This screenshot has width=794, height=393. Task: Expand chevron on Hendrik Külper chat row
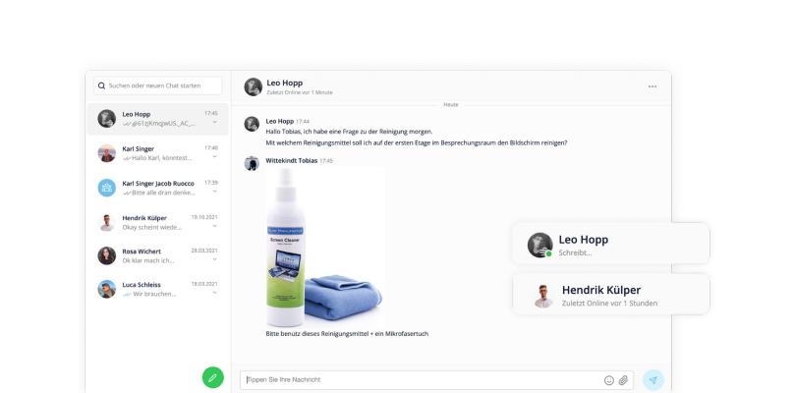click(x=214, y=226)
